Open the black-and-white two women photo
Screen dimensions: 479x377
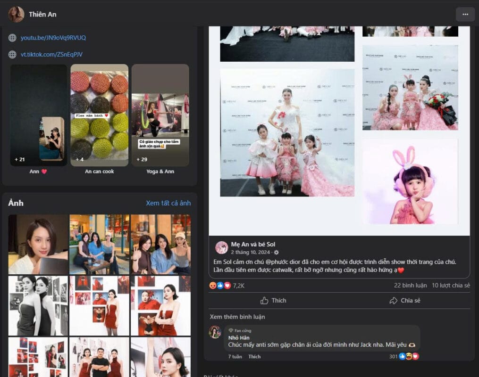(x=38, y=306)
